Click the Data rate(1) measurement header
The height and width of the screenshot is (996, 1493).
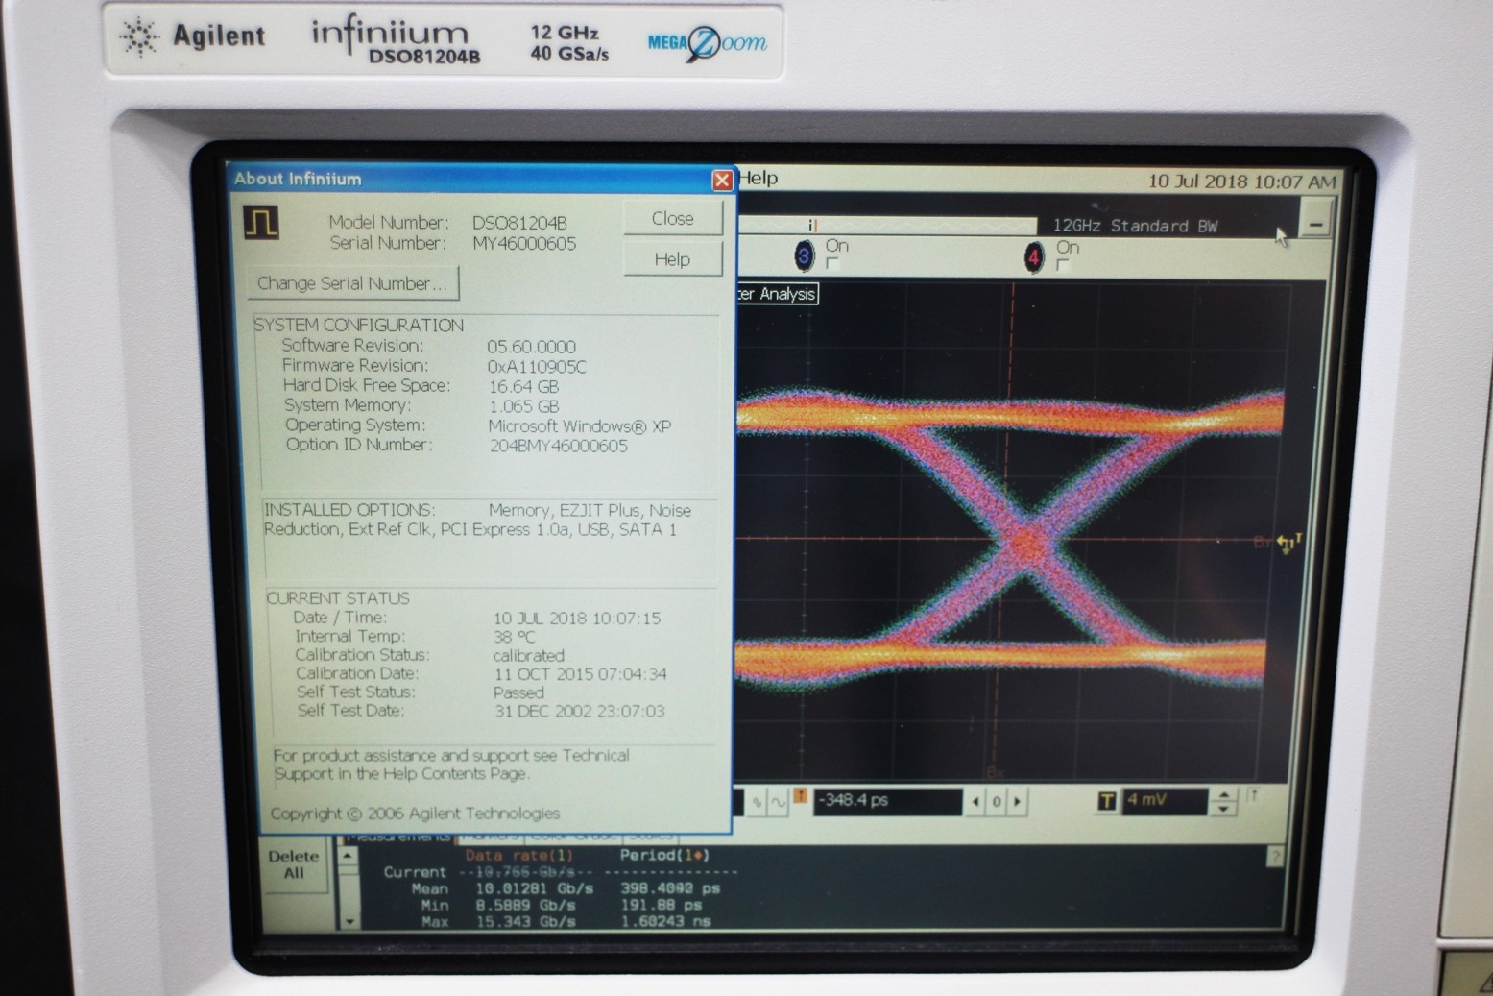[x=518, y=855]
